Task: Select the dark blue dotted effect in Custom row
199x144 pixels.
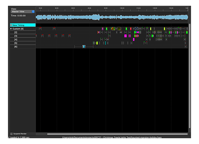Action: 136,29
